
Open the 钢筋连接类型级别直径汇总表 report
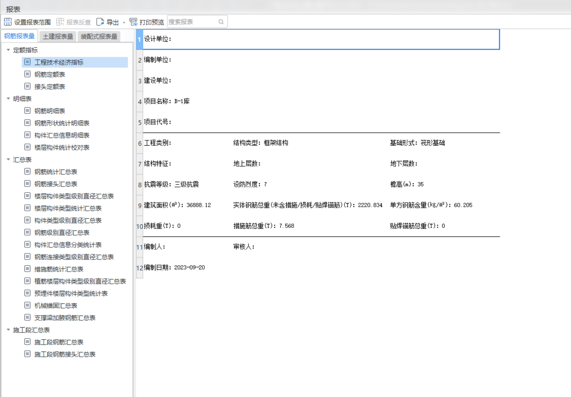click(74, 257)
